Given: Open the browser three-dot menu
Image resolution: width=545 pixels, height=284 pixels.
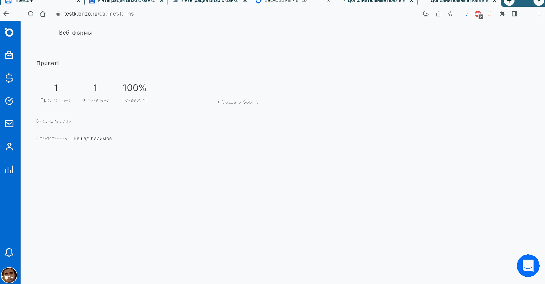Looking at the screenshot, I should pos(539,14).
